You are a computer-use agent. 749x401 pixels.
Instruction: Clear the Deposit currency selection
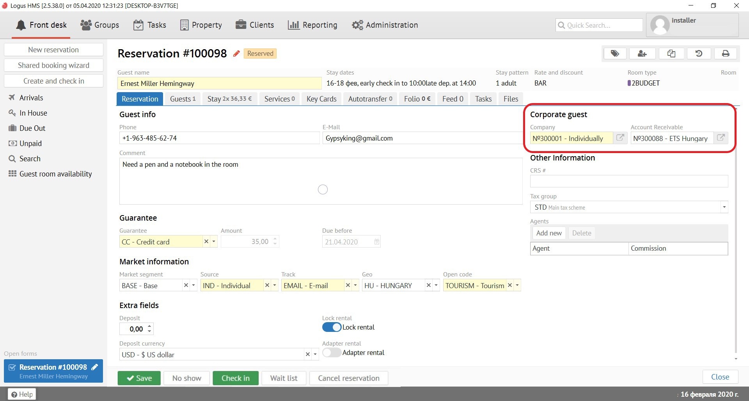click(x=307, y=355)
